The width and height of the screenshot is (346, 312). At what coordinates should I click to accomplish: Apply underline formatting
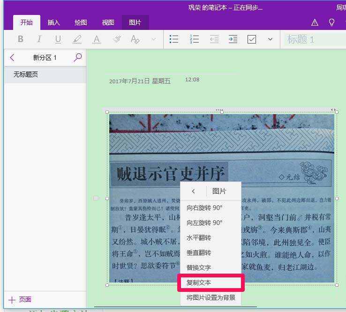tap(58, 39)
